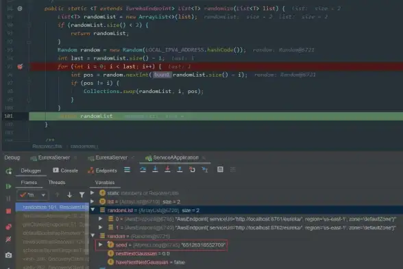
Task: Expand the static members node
Action: [93, 193]
